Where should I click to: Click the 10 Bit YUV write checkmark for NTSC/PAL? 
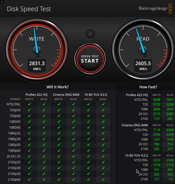pyautogui.click(x=89, y=104)
